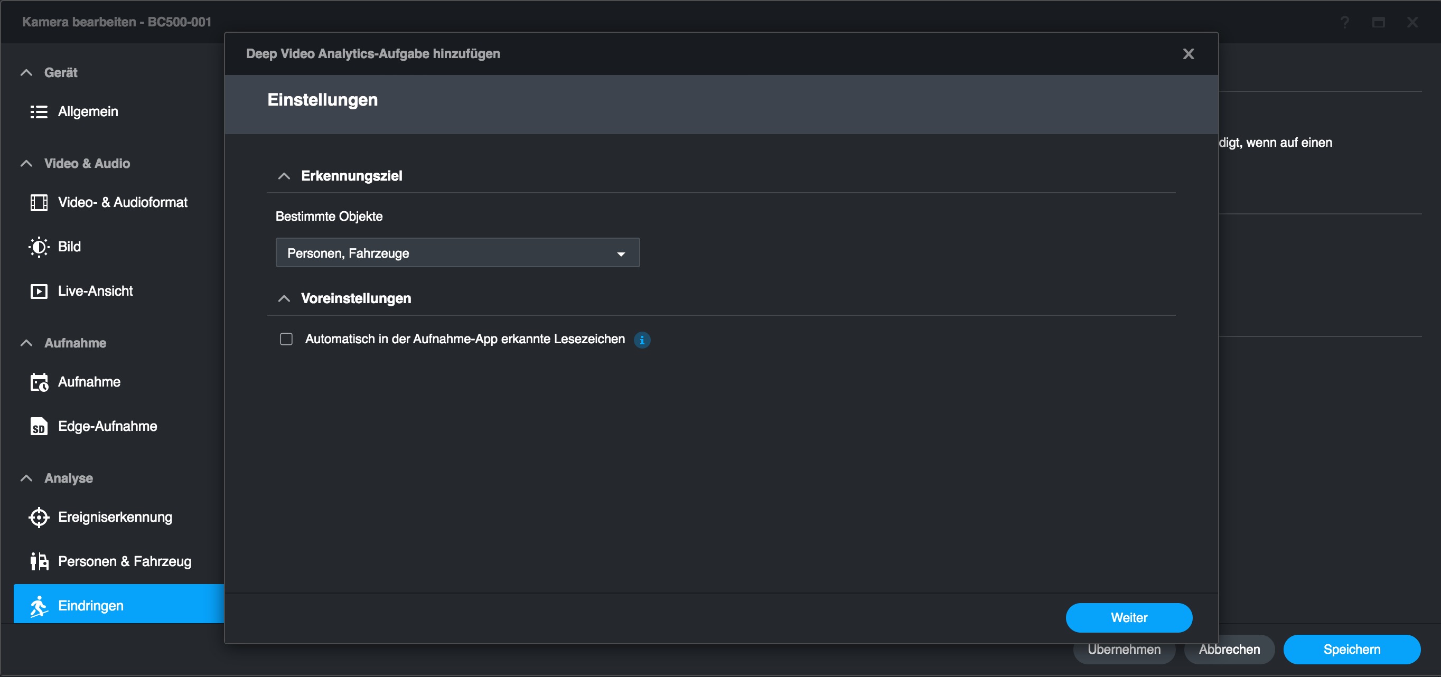Open the Bestimmte Objekte dropdown
The width and height of the screenshot is (1441, 677).
tap(457, 253)
